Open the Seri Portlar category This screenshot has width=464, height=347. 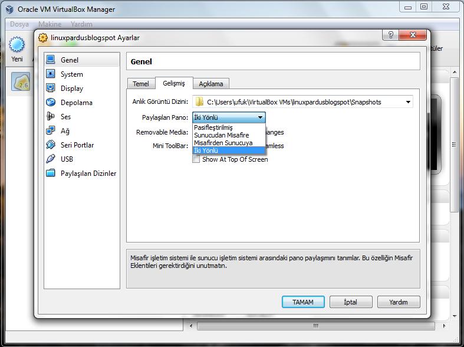82,145
